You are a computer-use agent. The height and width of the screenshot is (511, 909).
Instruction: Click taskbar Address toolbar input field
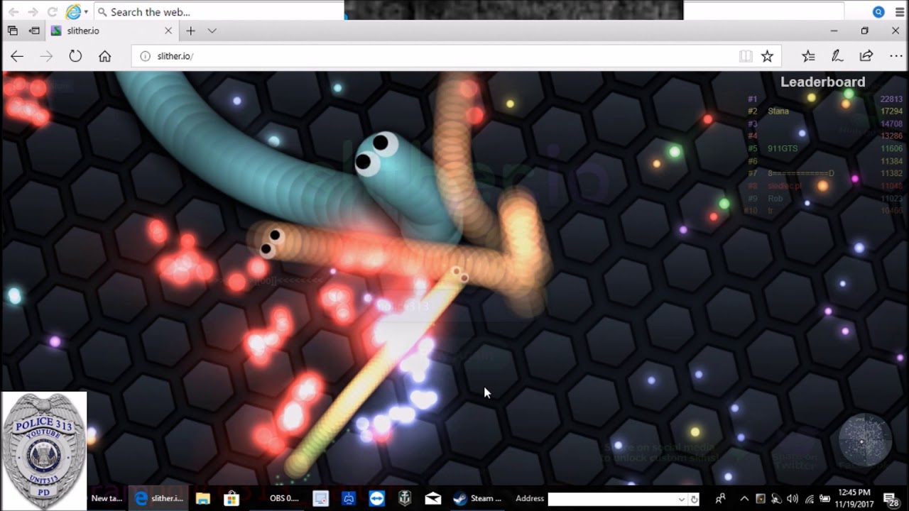(614, 499)
